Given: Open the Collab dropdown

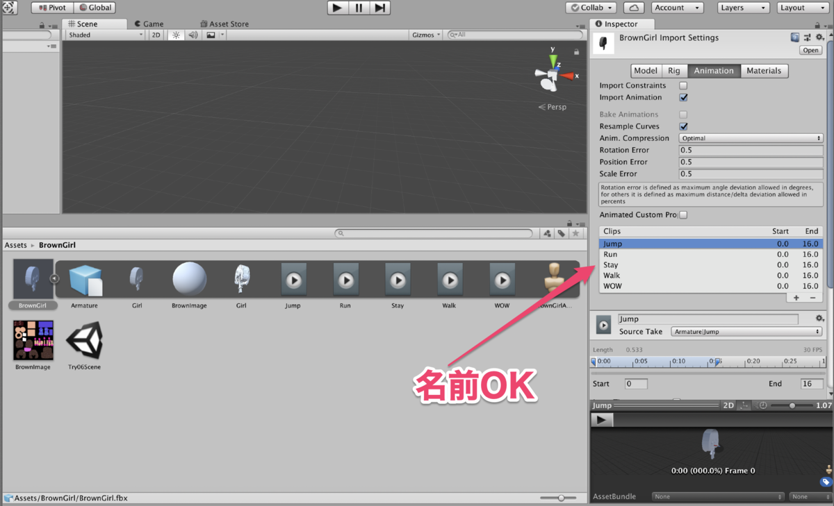Looking at the screenshot, I should [591, 8].
